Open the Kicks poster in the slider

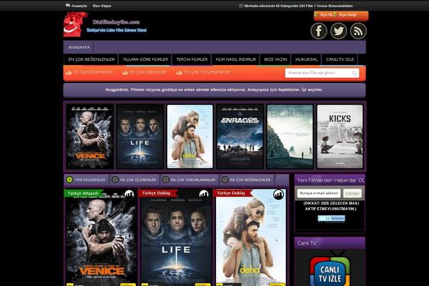click(x=340, y=137)
